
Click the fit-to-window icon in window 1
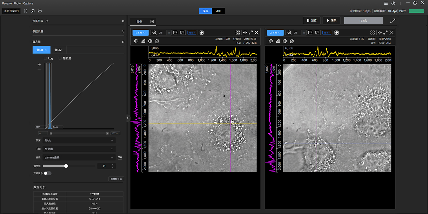[x=182, y=32]
